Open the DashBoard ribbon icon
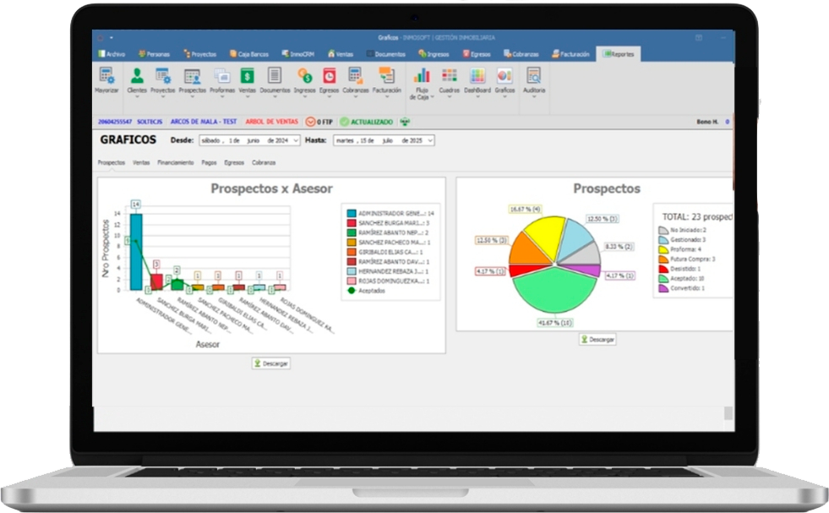This screenshot has height=513, width=829. coord(477,76)
